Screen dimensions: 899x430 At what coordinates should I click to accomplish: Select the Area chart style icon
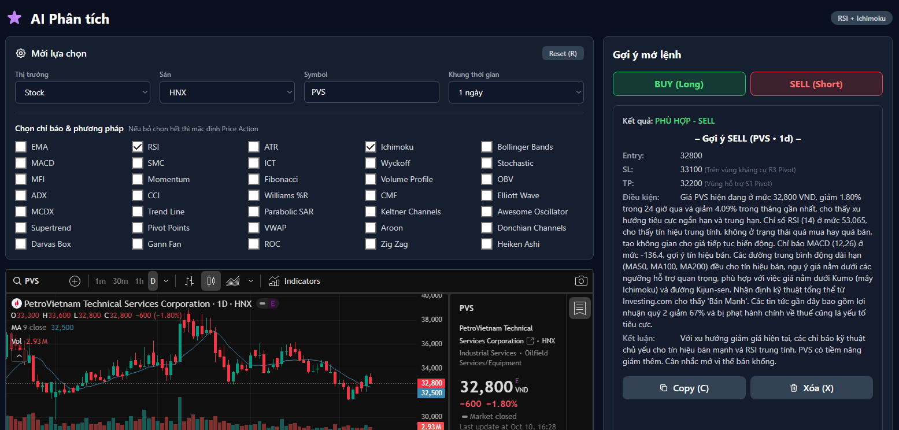(x=233, y=281)
